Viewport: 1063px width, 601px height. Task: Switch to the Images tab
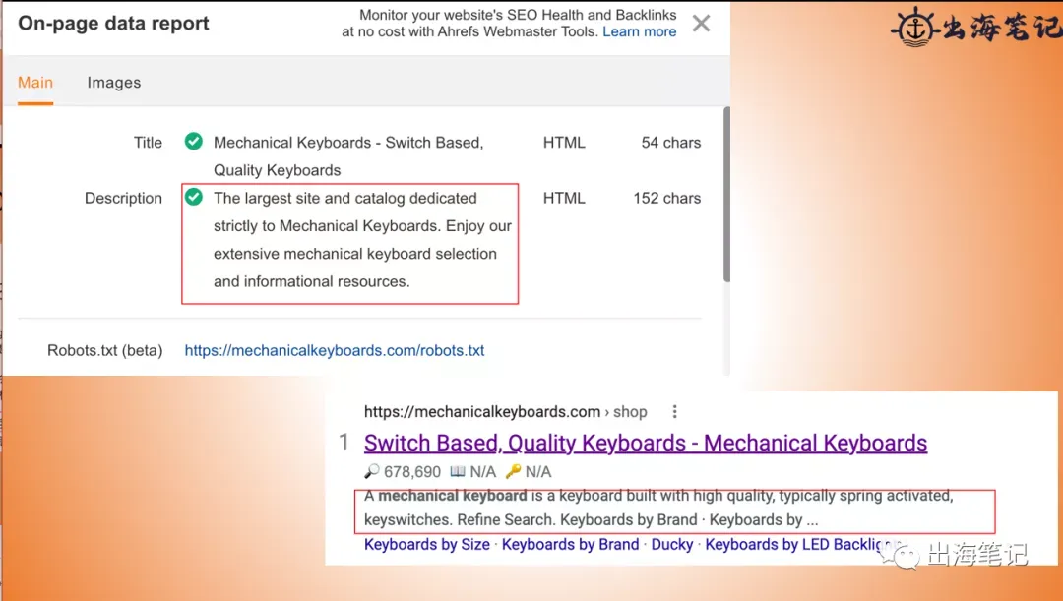point(114,83)
